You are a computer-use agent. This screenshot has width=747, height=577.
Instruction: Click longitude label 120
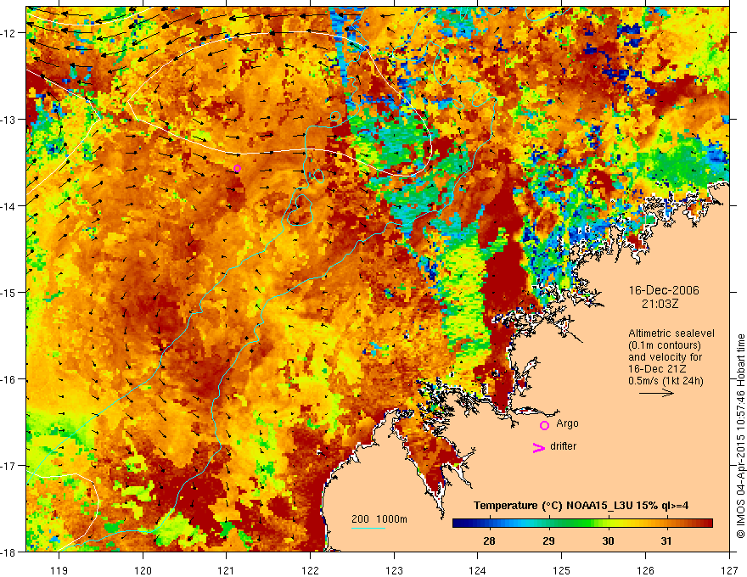pos(143,570)
